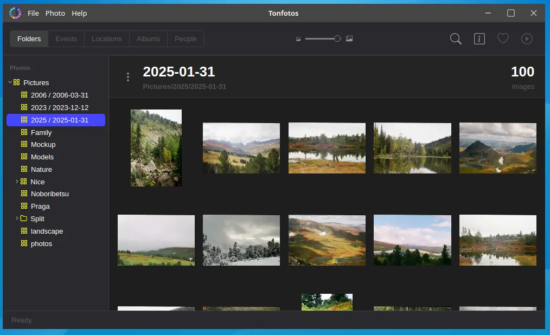Open the Photo menu
The width and height of the screenshot is (550, 335).
[55, 13]
